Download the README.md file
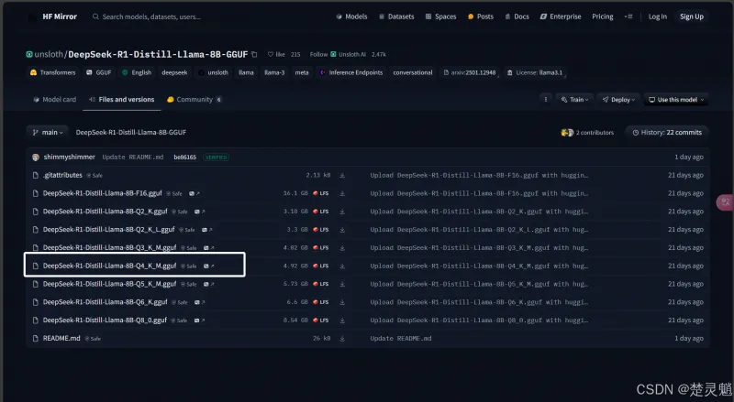The image size is (734, 402). 342,338
